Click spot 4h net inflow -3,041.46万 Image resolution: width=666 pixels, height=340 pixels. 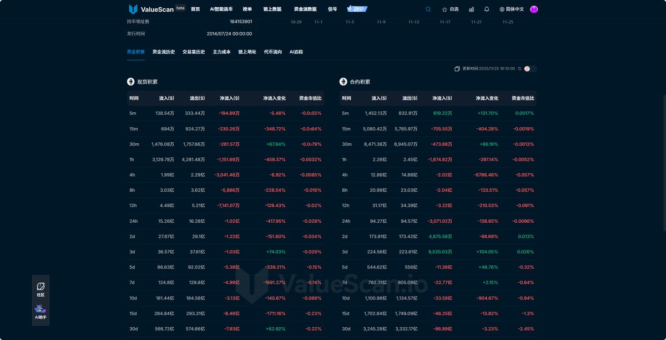tap(227, 175)
